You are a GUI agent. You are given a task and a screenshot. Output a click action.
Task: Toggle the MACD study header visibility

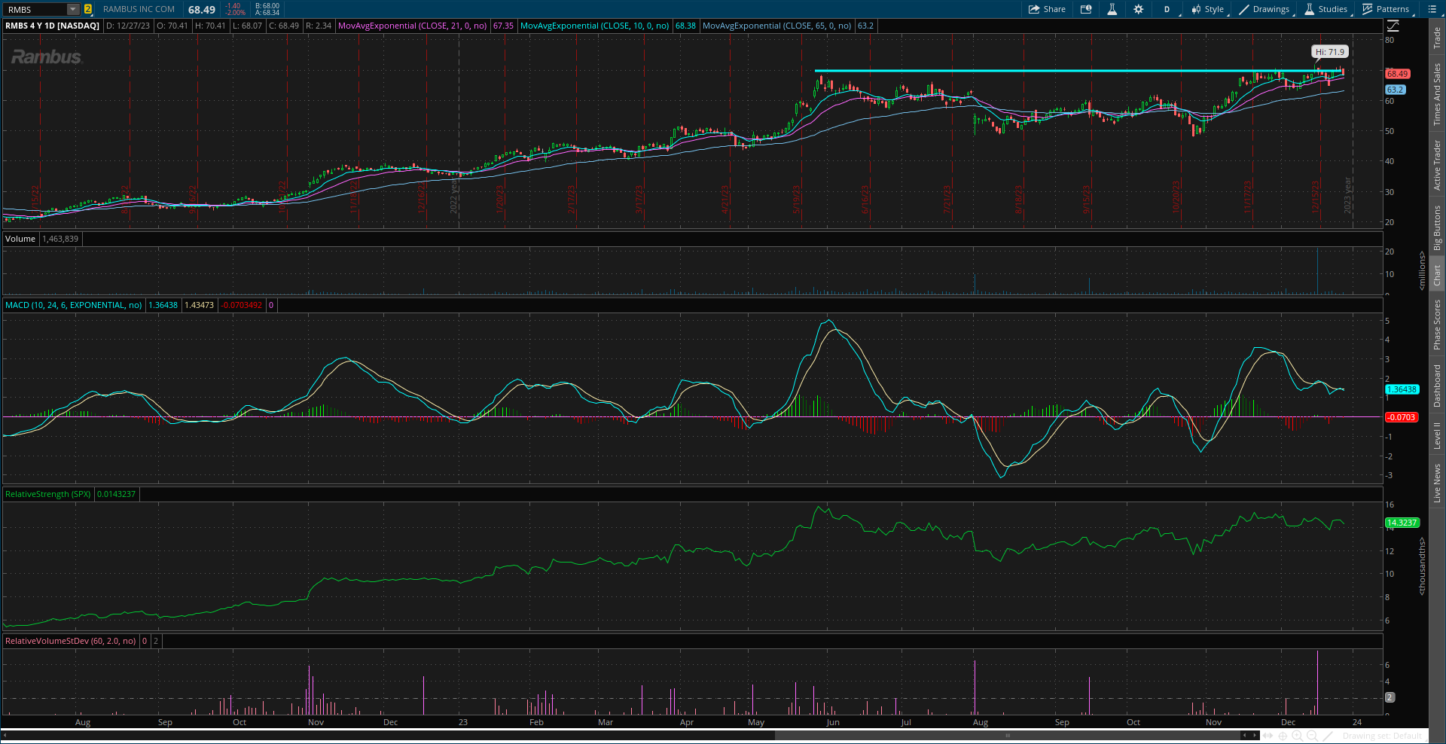[73, 305]
